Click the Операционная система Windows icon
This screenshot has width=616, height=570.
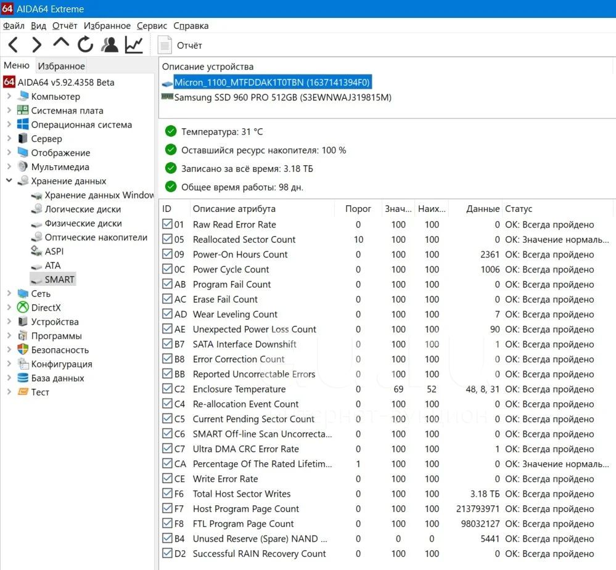(x=23, y=124)
